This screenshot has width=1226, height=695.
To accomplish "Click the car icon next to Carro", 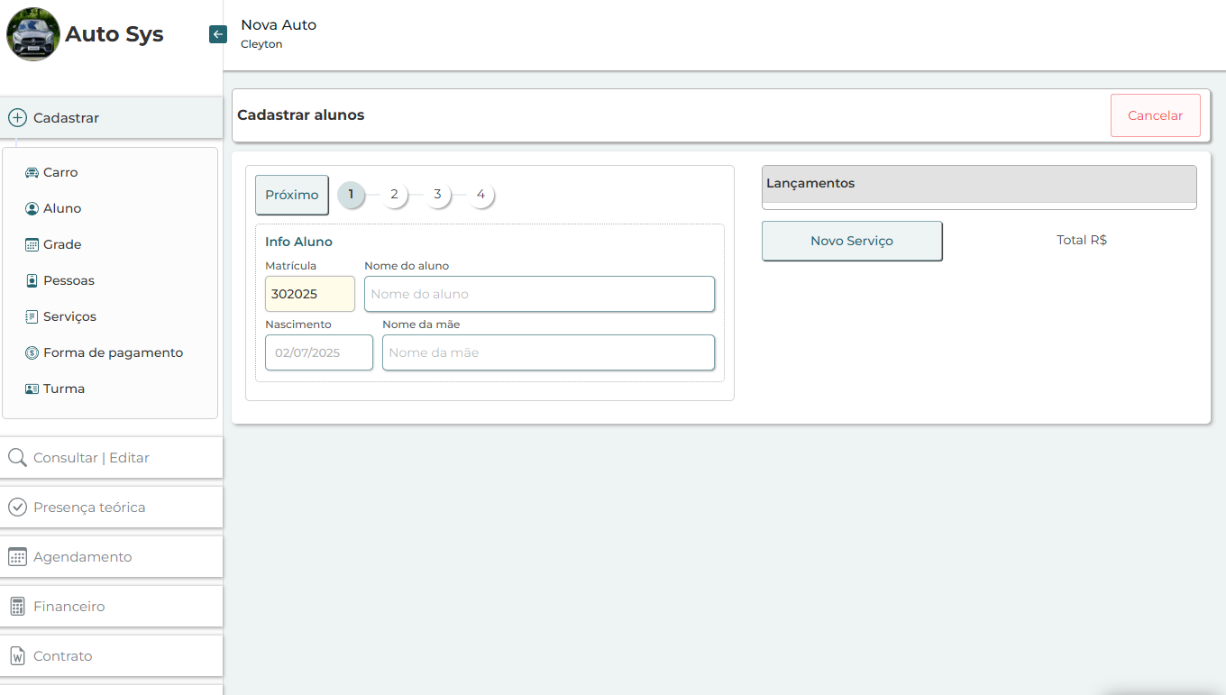I will [32, 172].
